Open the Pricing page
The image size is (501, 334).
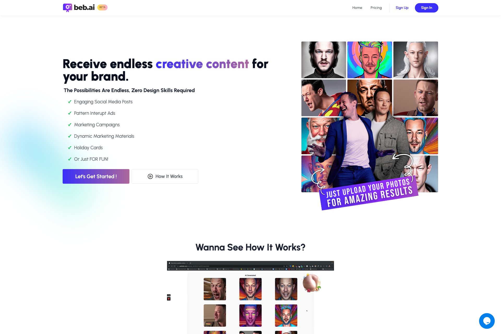point(376,8)
